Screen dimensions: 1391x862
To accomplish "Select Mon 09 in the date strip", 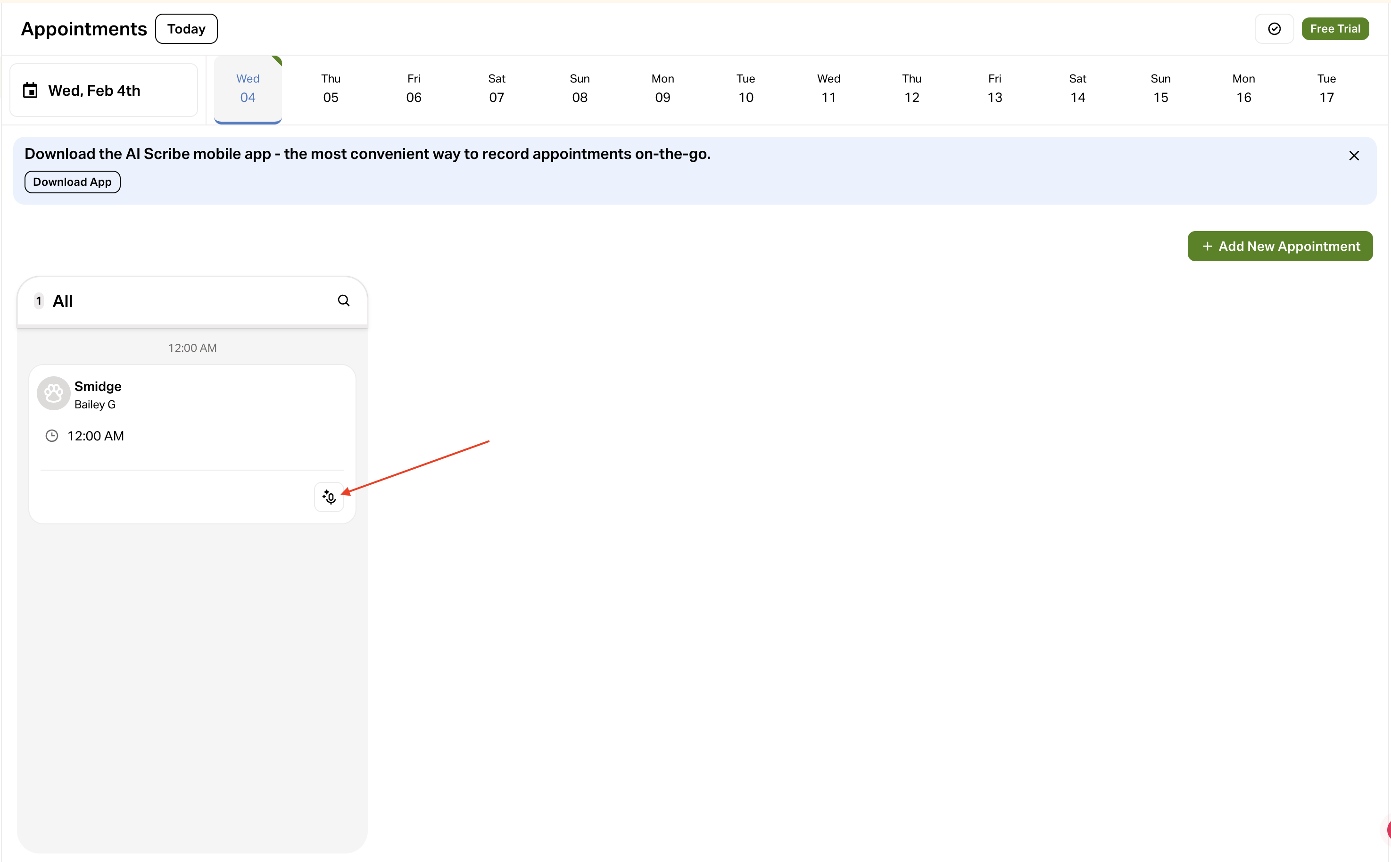I will 662,88.
